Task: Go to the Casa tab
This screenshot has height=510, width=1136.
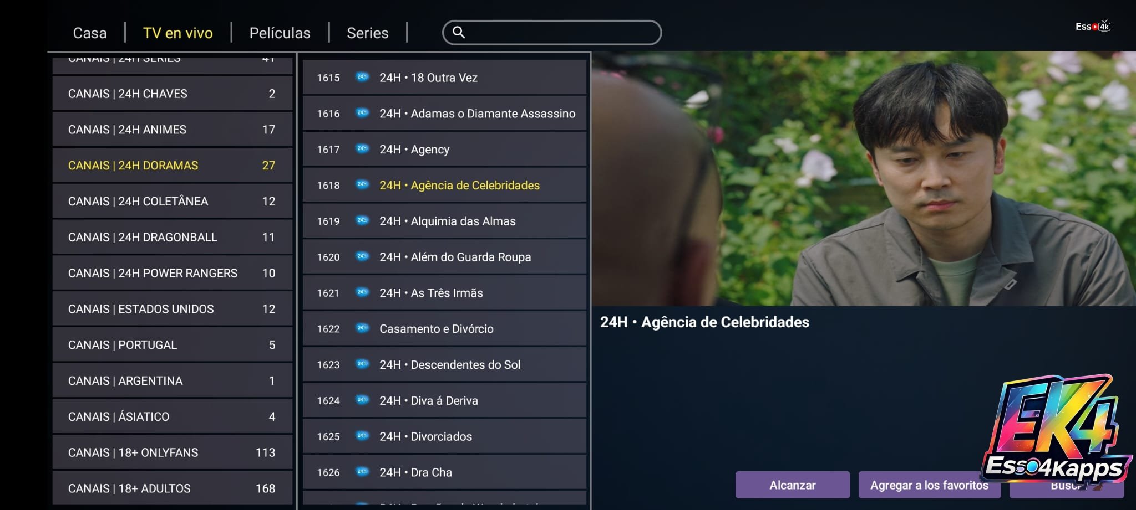Action: tap(90, 33)
